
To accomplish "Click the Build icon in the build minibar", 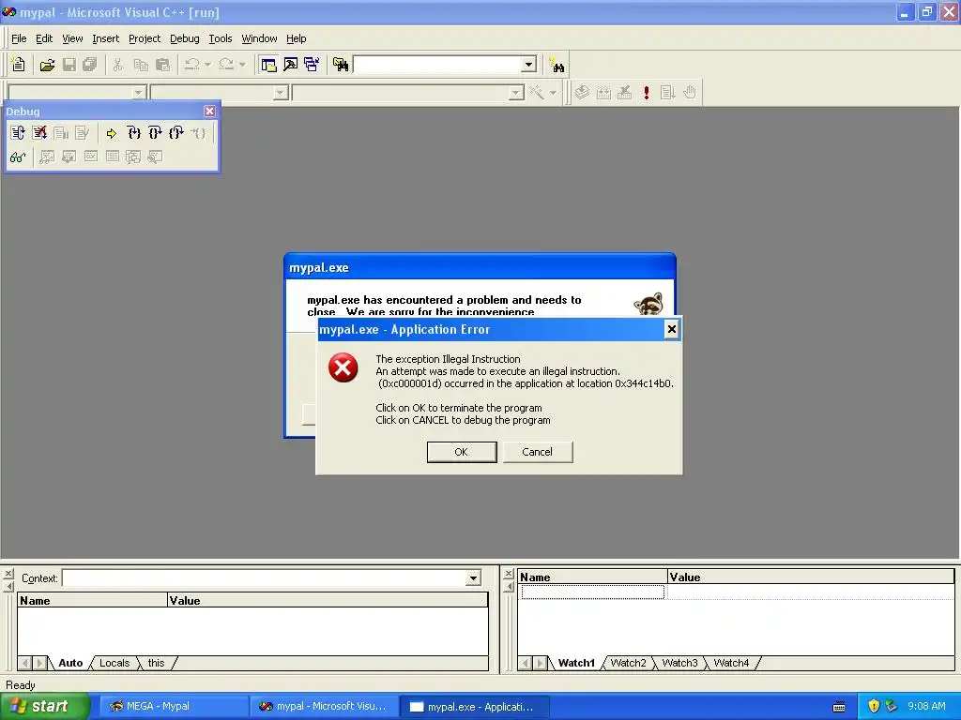I will 603,93.
